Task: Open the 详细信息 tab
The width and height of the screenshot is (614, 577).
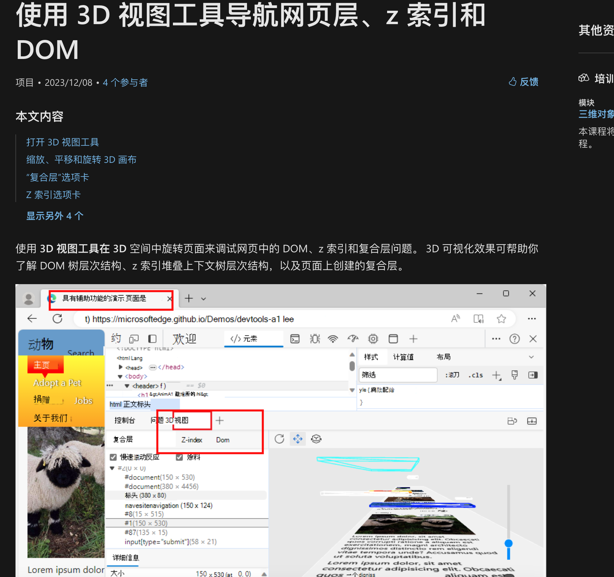Action: pos(126,558)
